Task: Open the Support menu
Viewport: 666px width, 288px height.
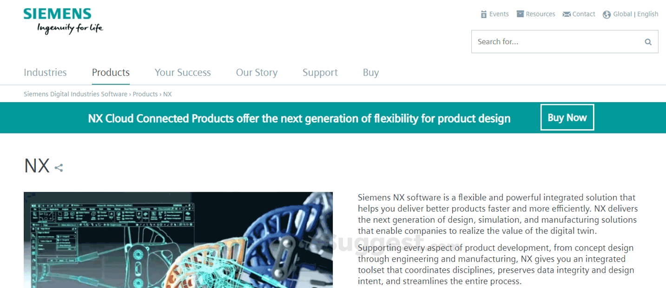Action: (x=320, y=72)
